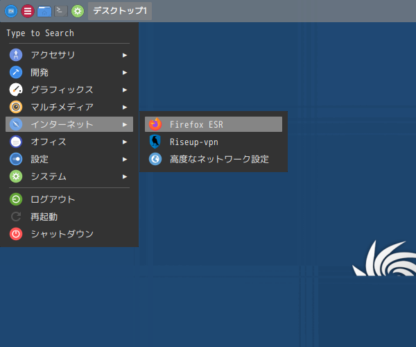Expand the アクセサリ submenu arrow
The height and width of the screenshot is (347, 416).
tap(125, 56)
